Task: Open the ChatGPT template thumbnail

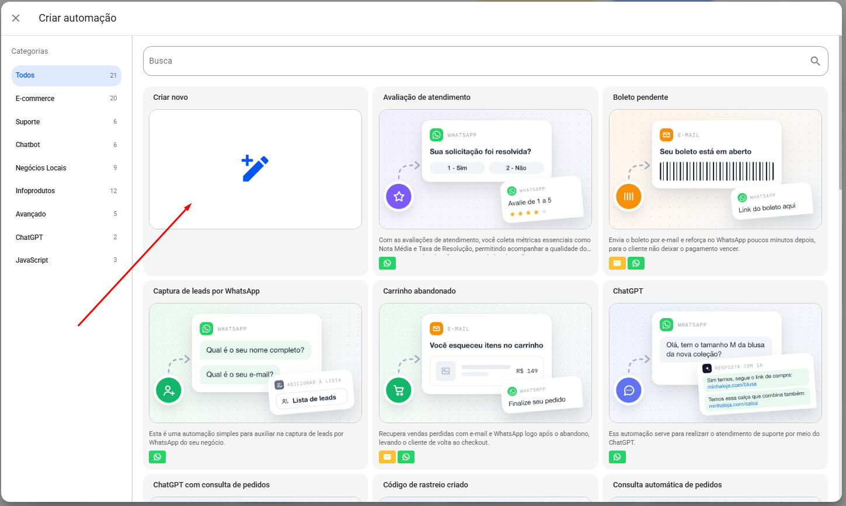Action: (x=715, y=363)
